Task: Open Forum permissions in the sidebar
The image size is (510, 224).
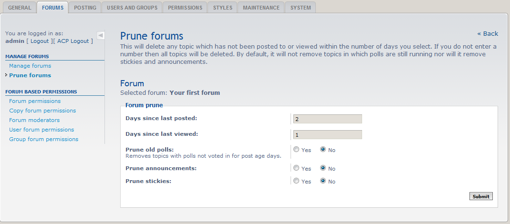Action: click(x=35, y=101)
